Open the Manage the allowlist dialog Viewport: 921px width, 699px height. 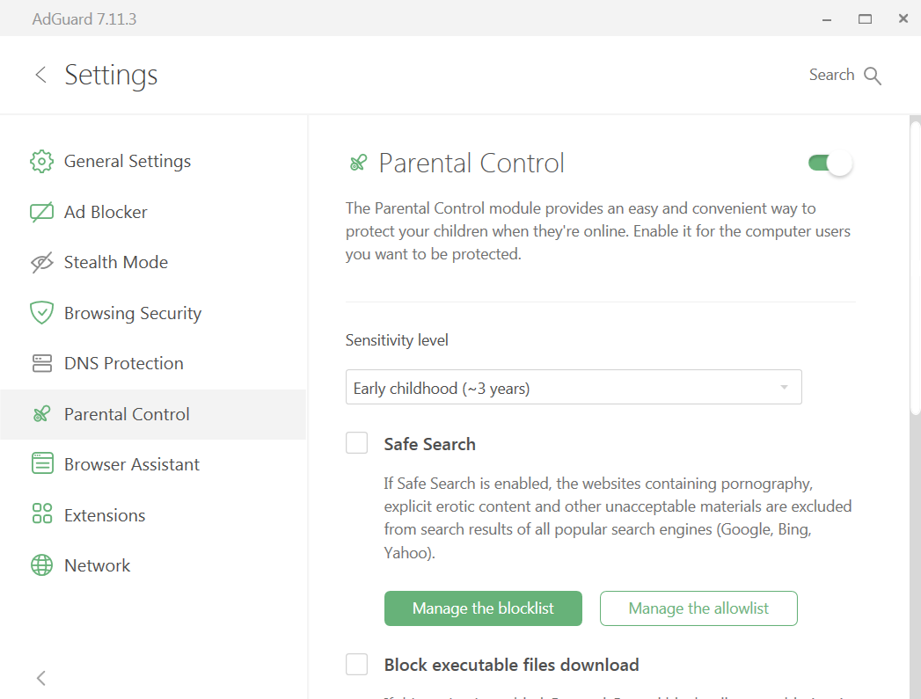point(698,608)
